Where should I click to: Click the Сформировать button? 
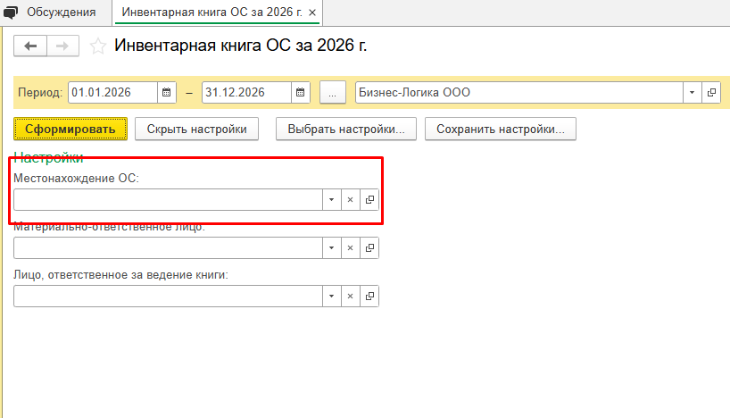71,129
